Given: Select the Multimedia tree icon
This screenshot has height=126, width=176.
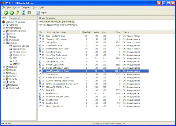Looking at the screenshot, I should pyautogui.click(x=7, y=40).
